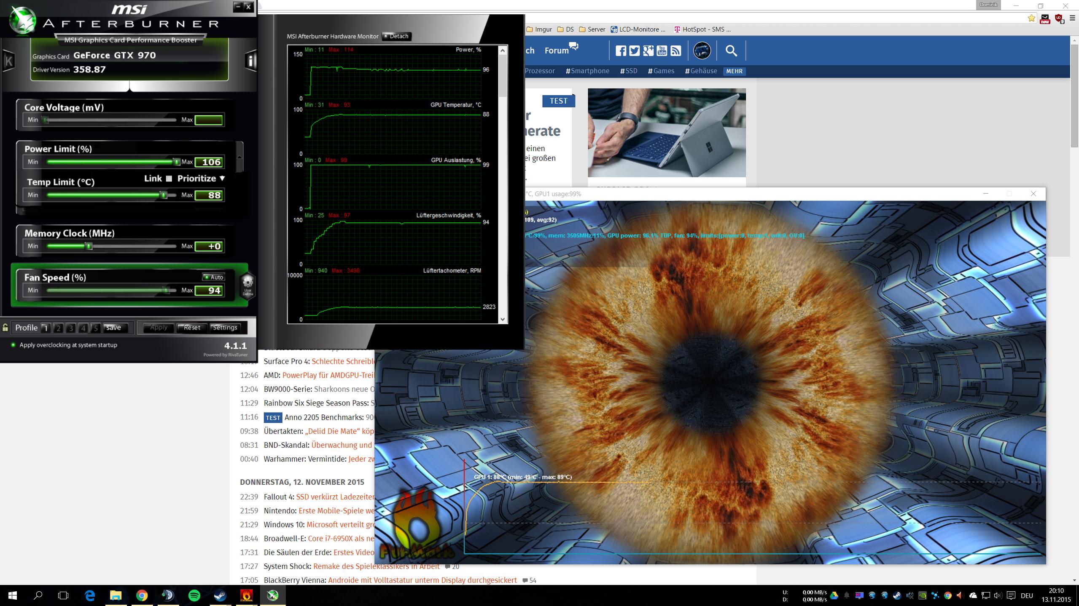Open the LCD-Monitore bookmark

click(638, 29)
